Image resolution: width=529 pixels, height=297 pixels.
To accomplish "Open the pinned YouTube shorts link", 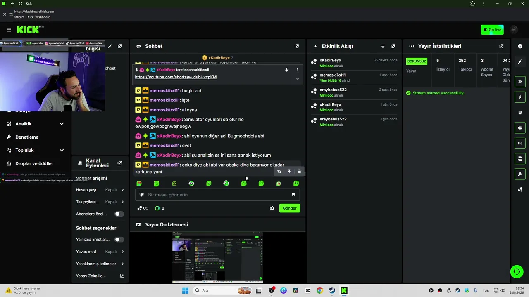I will [x=176, y=77].
